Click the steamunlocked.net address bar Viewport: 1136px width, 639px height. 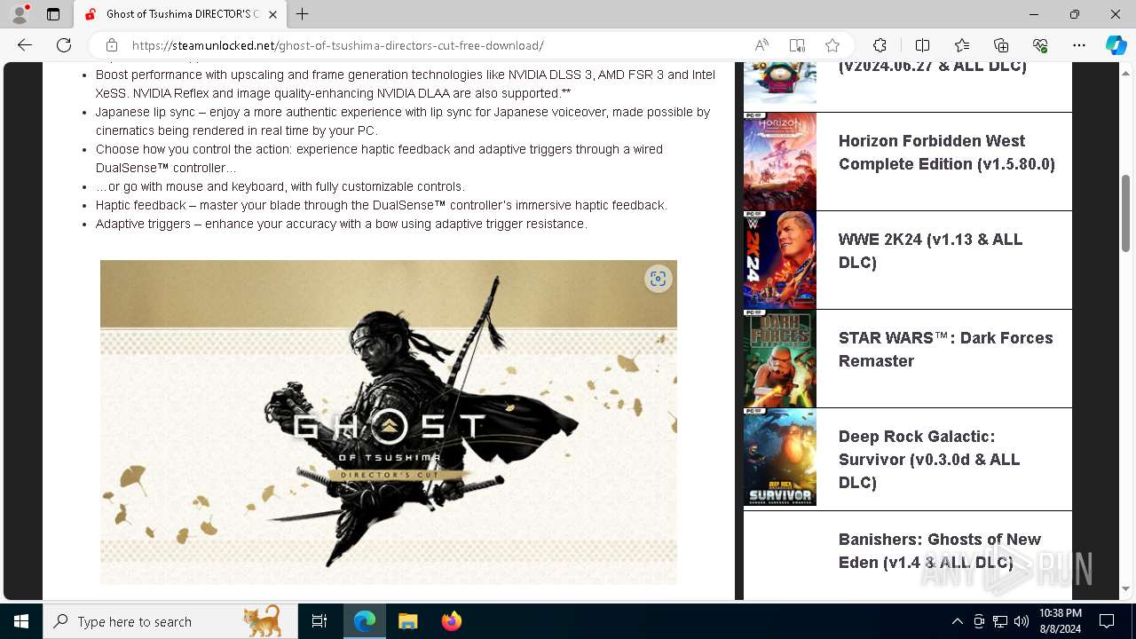(426, 45)
